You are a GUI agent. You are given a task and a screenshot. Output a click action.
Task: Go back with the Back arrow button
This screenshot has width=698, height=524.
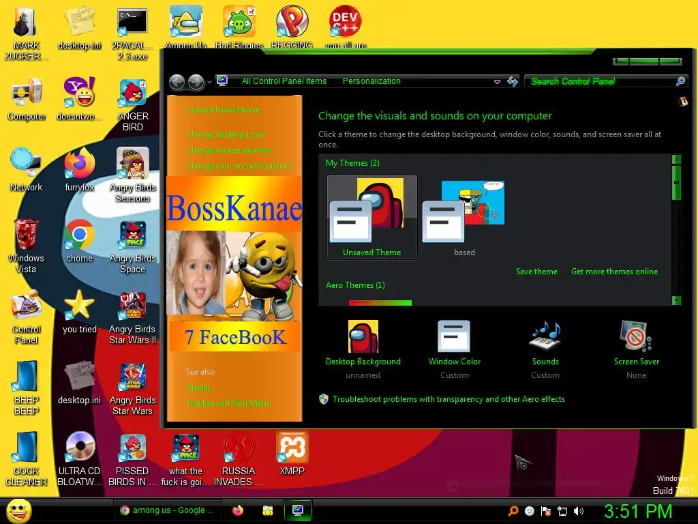coord(177,82)
